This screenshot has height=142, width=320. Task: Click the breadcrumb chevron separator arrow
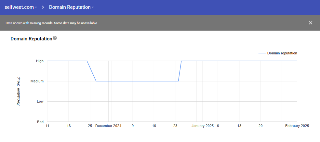click(43, 7)
